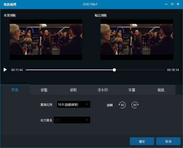Switch to the 視訊 tab
The image size is (183, 148).
[161, 90]
